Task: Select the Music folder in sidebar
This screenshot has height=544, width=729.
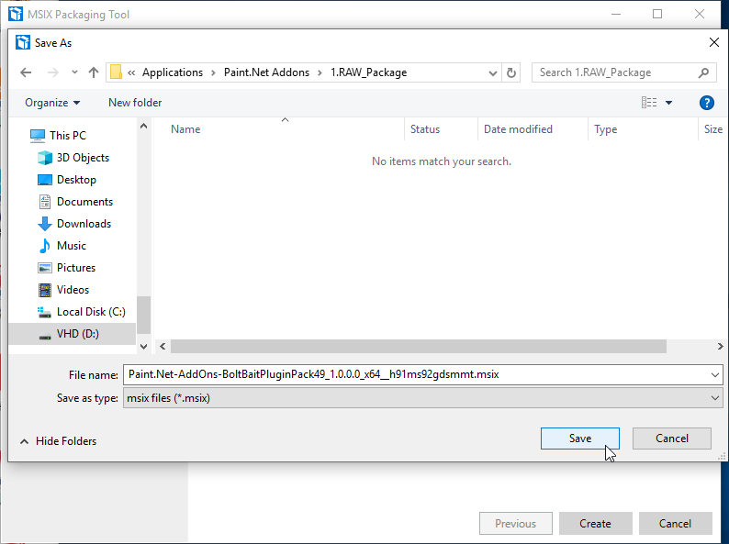Action: point(72,246)
